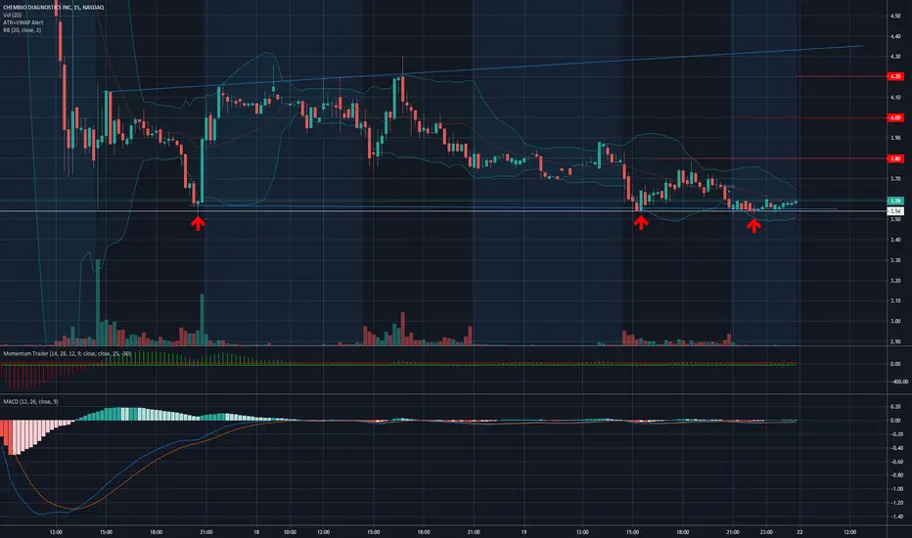Click 3.40 on the price axis
This screenshot has width=912, height=538.
(x=895, y=240)
